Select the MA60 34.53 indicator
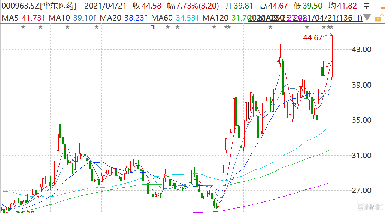The width and height of the screenshot is (385, 213). pyautogui.click(x=175, y=18)
